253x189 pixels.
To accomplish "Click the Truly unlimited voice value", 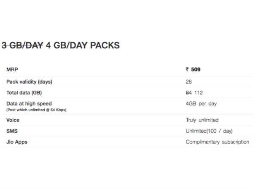I will click(202, 120).
